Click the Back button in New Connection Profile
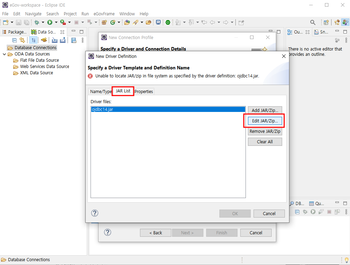Viewport: 350px width, 265px height. tap(156, 233)
